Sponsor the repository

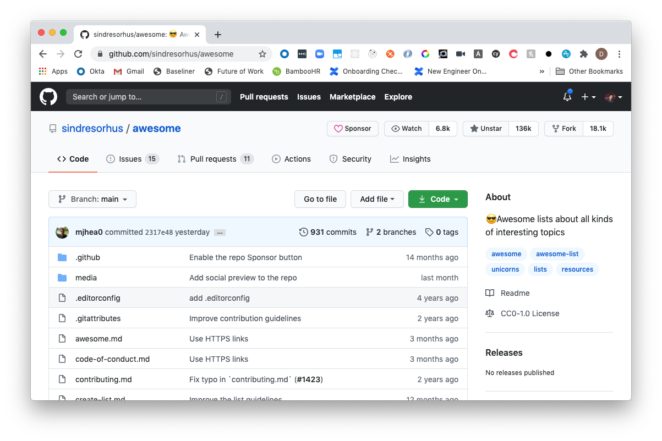(353, 129)
